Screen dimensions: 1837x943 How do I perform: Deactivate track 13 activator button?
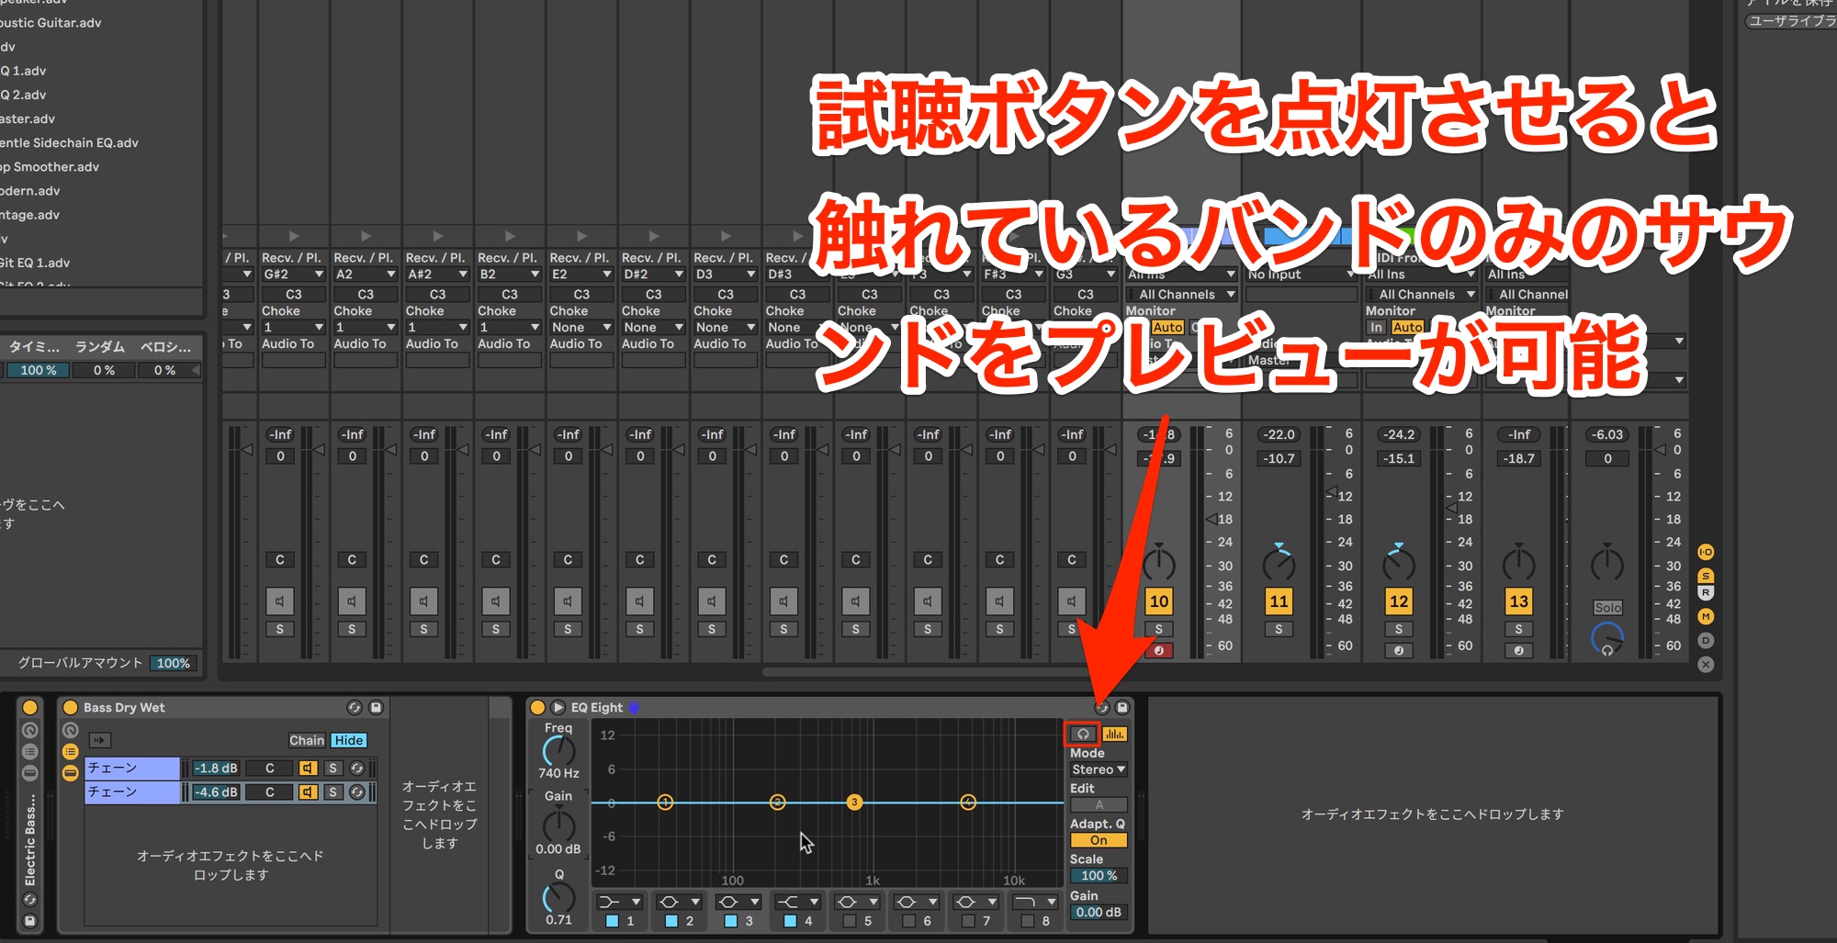[1518, 601]
